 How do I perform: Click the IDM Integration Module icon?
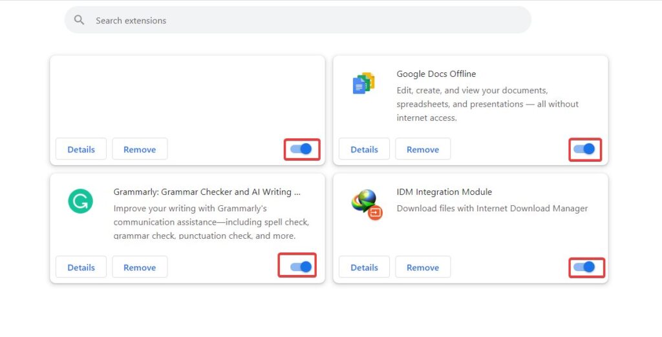[x=366, y=204]
